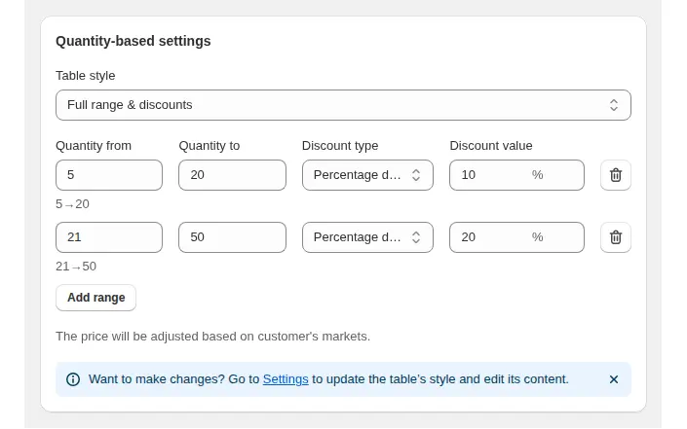Follow the Settings link in the banner
This screenshot has height=429, width=687.
coord(286,379)
